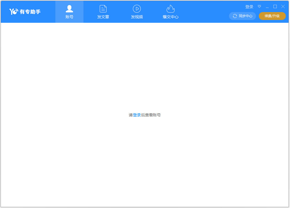The width and height of the screenshot is (290, 208).
Task: Click the play icon for 发视频
Action: coord(137,9)
